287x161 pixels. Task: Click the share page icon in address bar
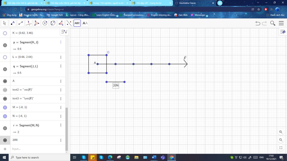click(253, 9)
